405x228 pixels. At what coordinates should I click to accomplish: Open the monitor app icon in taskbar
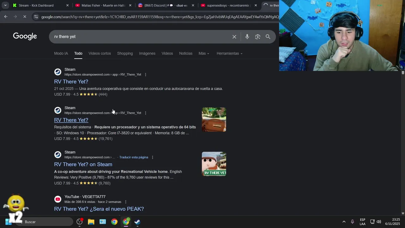pos(103,222)
